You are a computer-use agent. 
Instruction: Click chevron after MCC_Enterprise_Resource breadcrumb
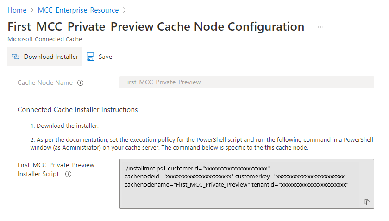(x=125, y=10)
